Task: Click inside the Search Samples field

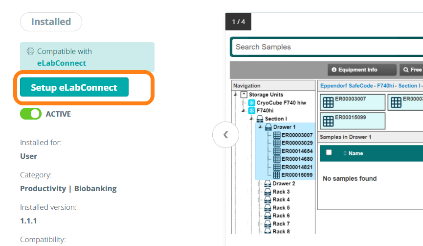Action: [323, 47]
